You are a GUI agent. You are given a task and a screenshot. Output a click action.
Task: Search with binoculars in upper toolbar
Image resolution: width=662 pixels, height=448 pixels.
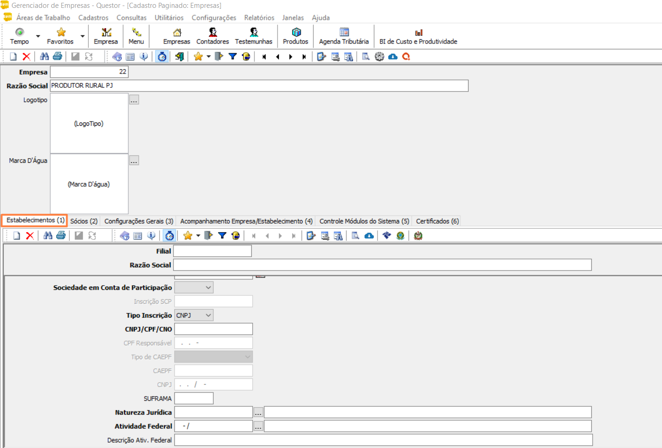point(44,56)
